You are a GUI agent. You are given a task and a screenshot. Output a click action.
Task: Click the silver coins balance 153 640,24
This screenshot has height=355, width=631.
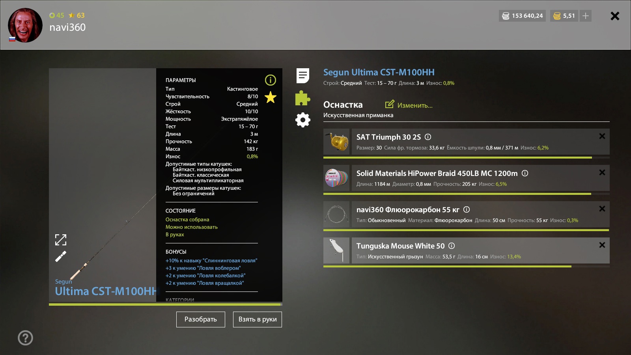click(523, 16)
